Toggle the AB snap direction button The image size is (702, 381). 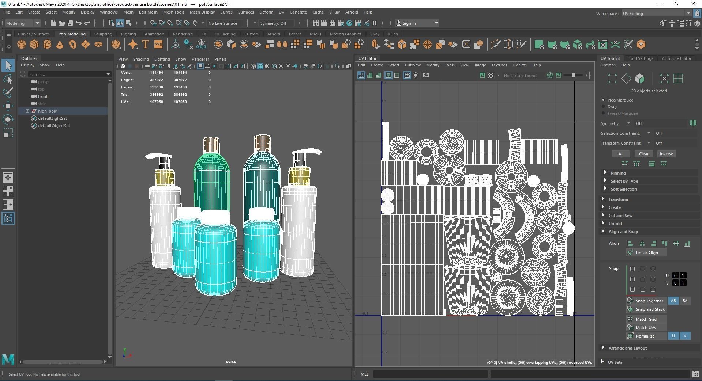(673, 301)
